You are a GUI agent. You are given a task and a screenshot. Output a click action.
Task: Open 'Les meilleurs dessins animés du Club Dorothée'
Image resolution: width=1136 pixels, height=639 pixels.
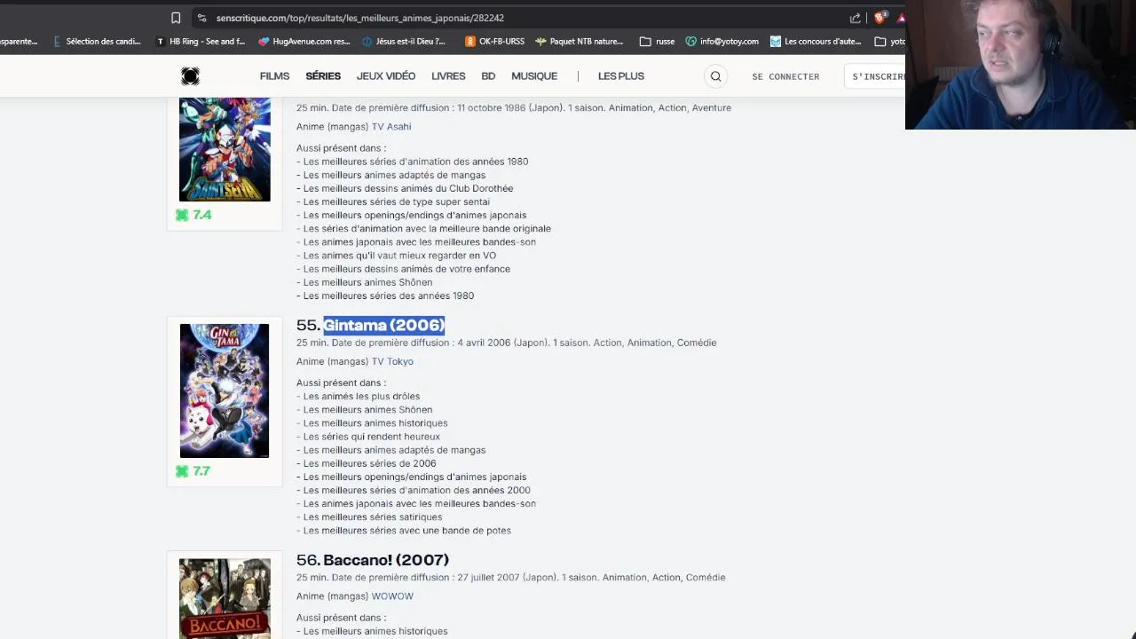[x=408, y=188]
